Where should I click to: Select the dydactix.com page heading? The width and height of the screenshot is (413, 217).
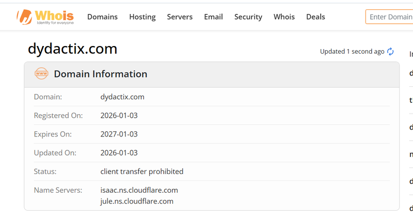(x=72, y=49)
